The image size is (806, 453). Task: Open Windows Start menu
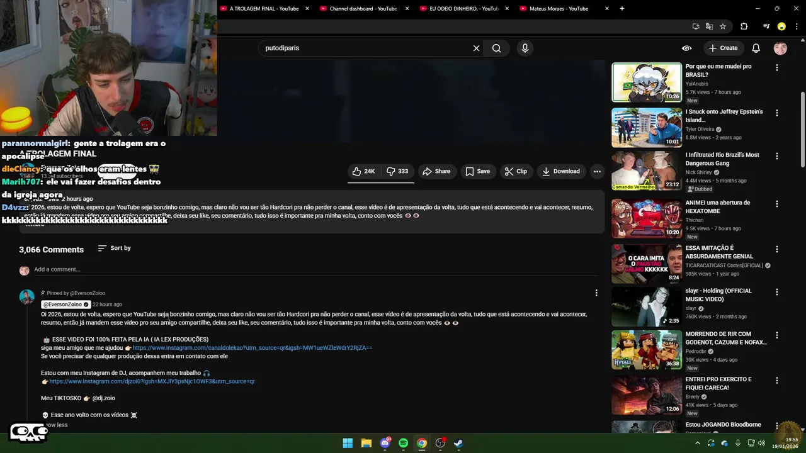tap(348, 443)
